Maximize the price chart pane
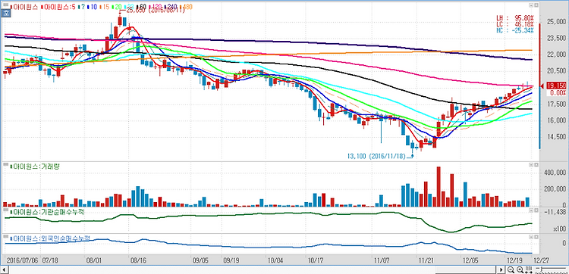569x274 pixels. 536,5
